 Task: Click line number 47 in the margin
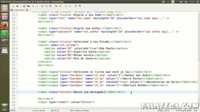click(x=13, y=65)
